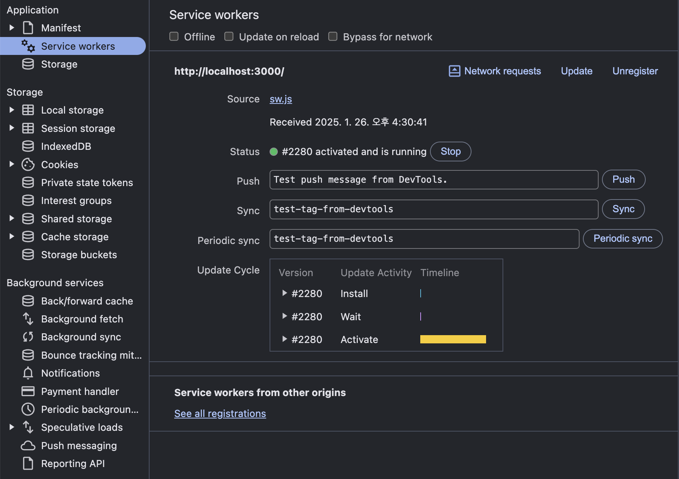Viewport: 679px width, 479px height.
Task: Click the Cookies icon in sidebar
Action: pyautogui.click(x=28, y=164)
